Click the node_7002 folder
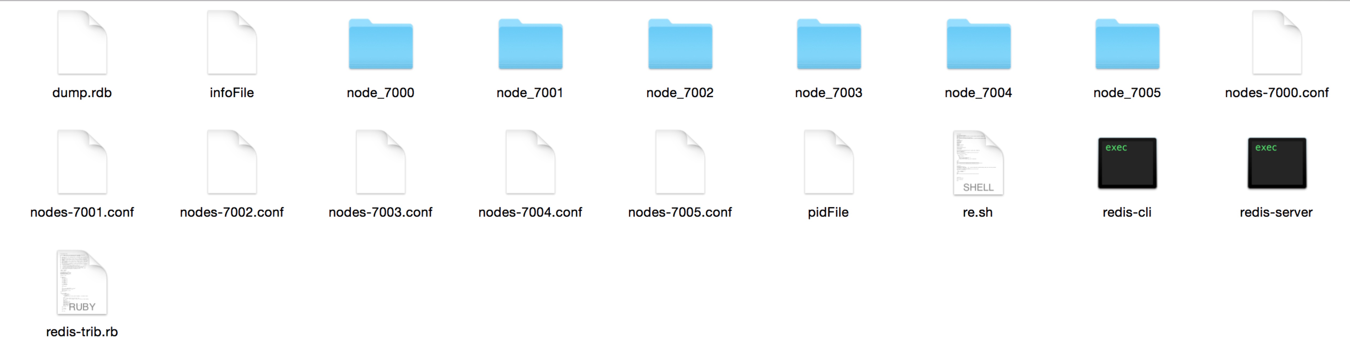1350x364 pixels. coord(680,44)
